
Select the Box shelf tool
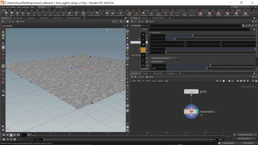6,13
